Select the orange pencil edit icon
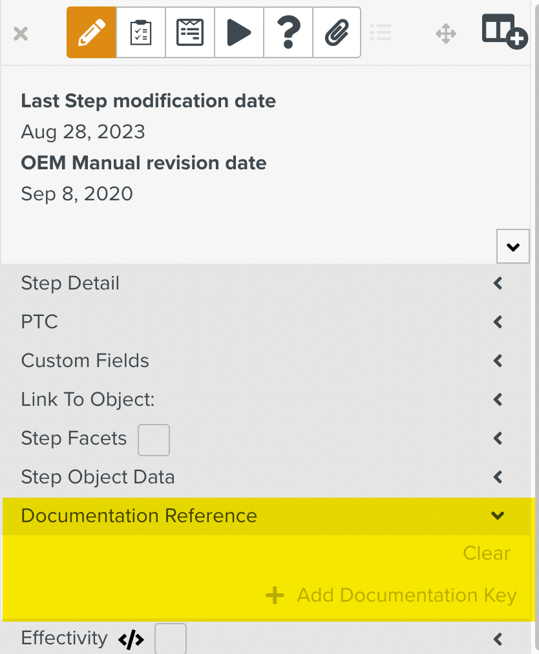This screenshot has height=654, width=539. click(x=91, y=32)
